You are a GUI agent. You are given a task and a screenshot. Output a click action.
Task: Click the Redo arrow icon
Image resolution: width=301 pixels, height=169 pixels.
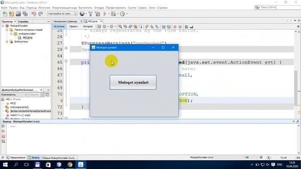pos(40,14)
